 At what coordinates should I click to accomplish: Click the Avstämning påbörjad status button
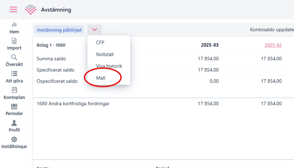tap(59, 30)
